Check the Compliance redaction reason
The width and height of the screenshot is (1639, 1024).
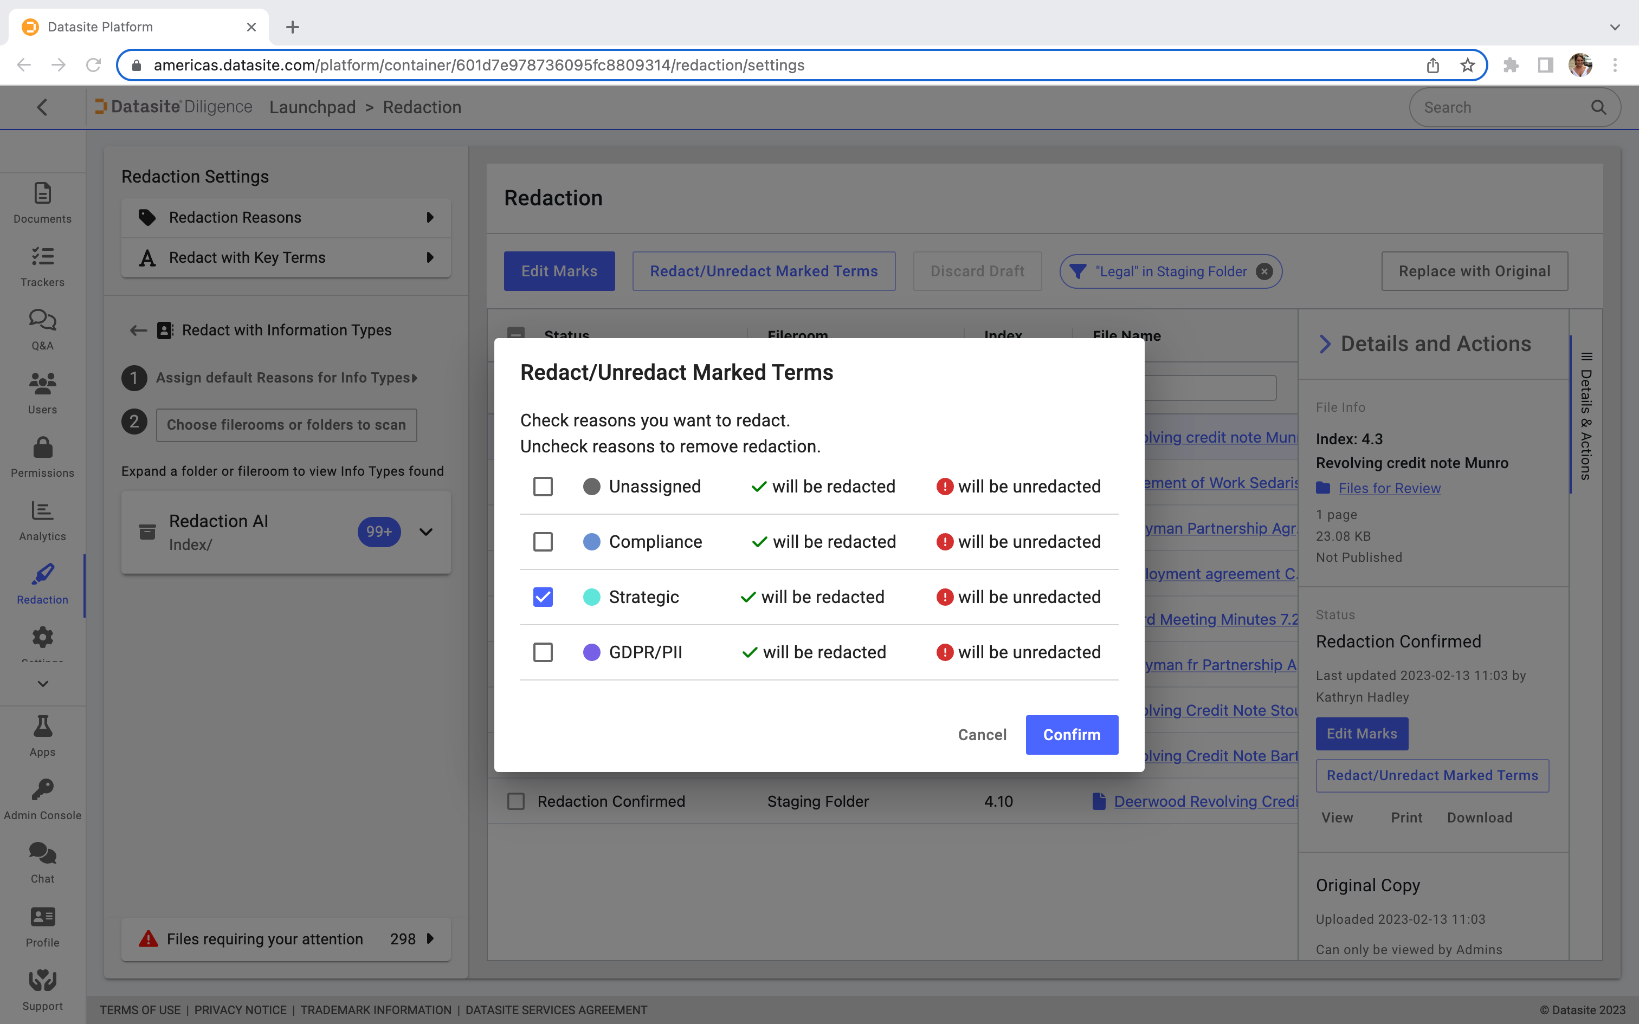[x=543, y=541]
